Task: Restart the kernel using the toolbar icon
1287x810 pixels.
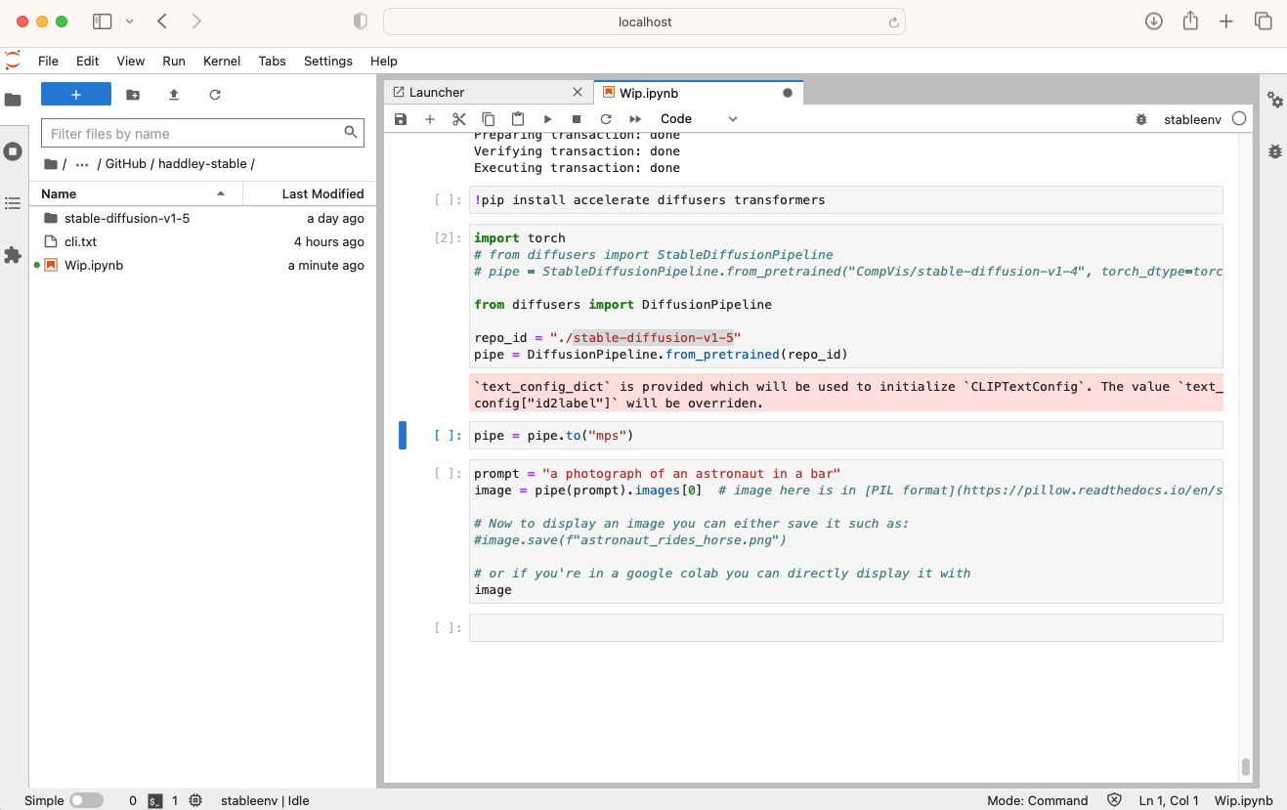Action: click(x=606, y=119)
